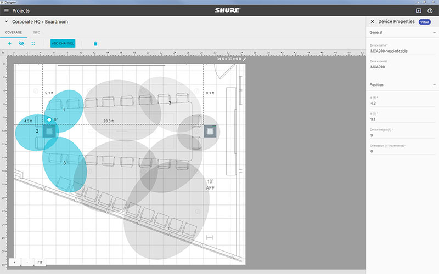Select the lower blue coverage lobe labeled 3
This screenshot has width=439, height=274.
pyautogui.click(x=64, y=164)
